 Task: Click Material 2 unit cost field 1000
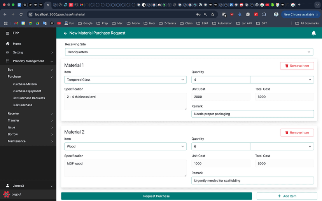point(221,163)
